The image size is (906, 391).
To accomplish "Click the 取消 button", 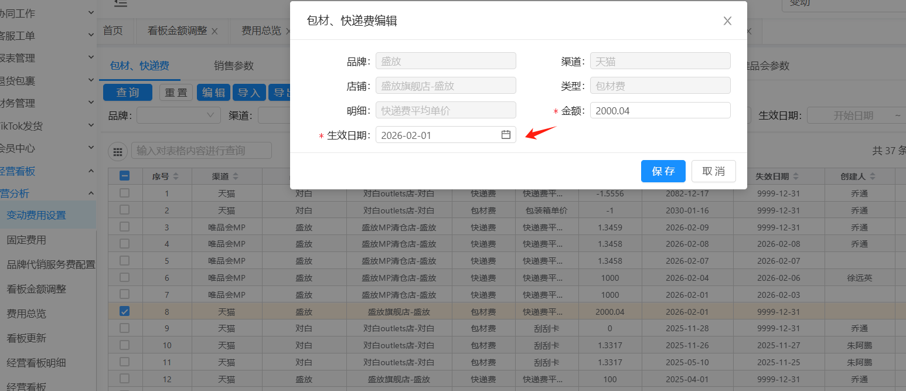I will (x=713, y=171).
